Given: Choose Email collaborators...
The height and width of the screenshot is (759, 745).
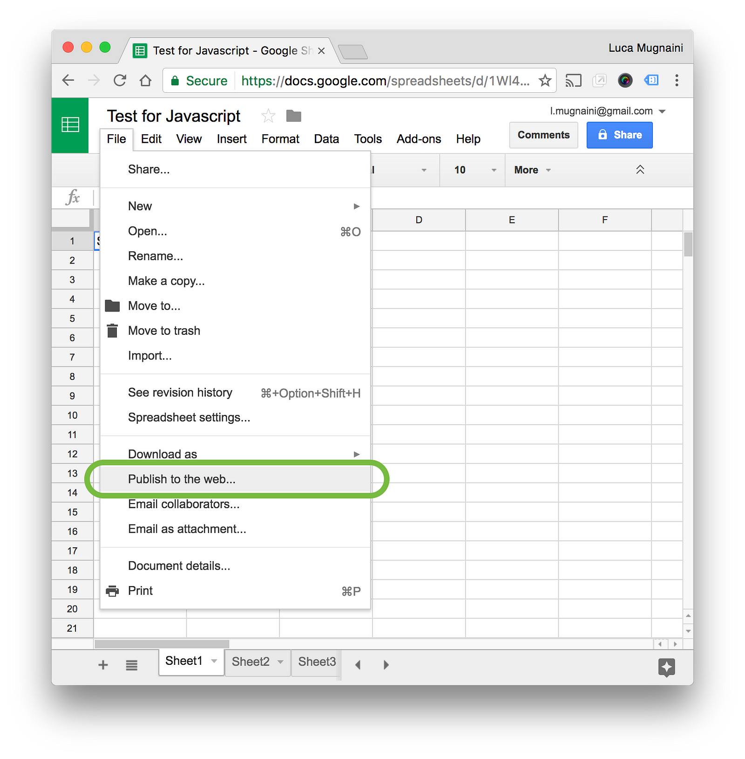Looking at the screenshot, I should click(235, 504).
